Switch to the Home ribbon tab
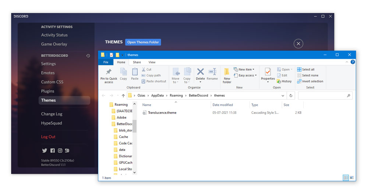The image size is (368, 195). (x=121, y=62)
